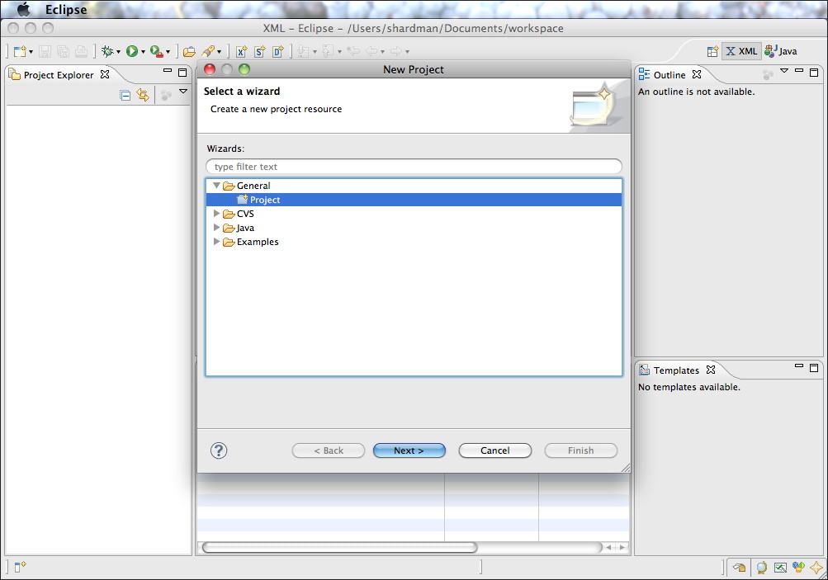The image size is (828, 580).
Task: Close the New Project dialog with red button
Action: coord(210,69)
